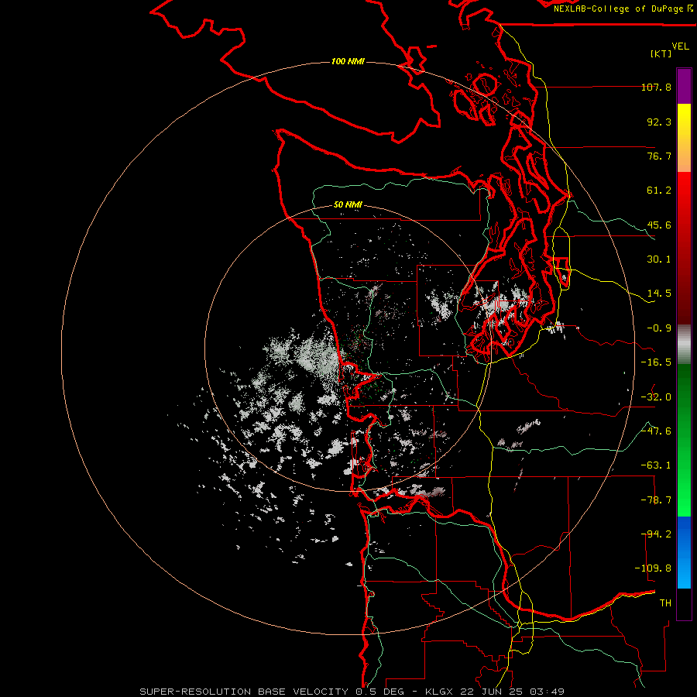
Task: Pick the gray near-zero segment of color bar
Action: pyautogui.click(x=684, y=343)
